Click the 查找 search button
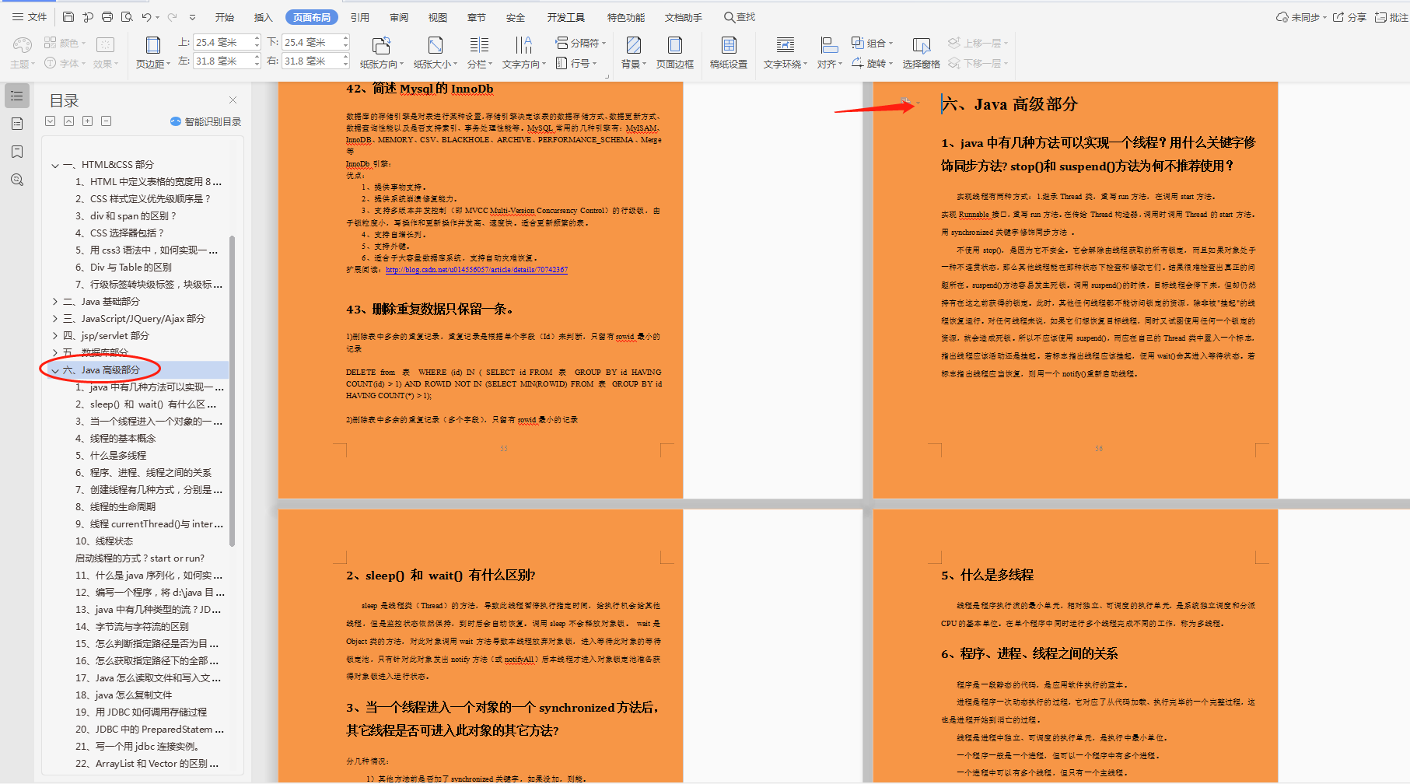1410x784 pixels. (740, 17)
